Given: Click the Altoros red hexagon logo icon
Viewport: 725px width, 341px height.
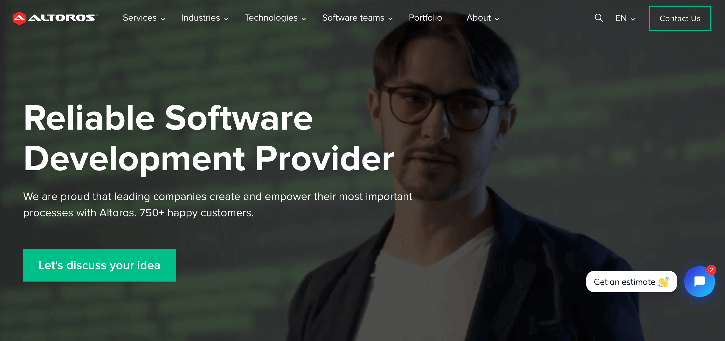Looking at the screenshot, I should 19,18.
